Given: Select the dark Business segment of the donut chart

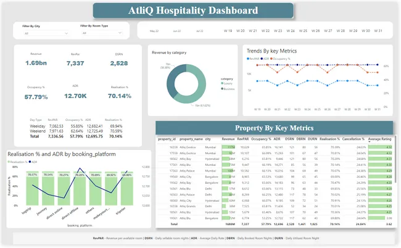Looking at the screenshot, I should click(x=171, y=81).
